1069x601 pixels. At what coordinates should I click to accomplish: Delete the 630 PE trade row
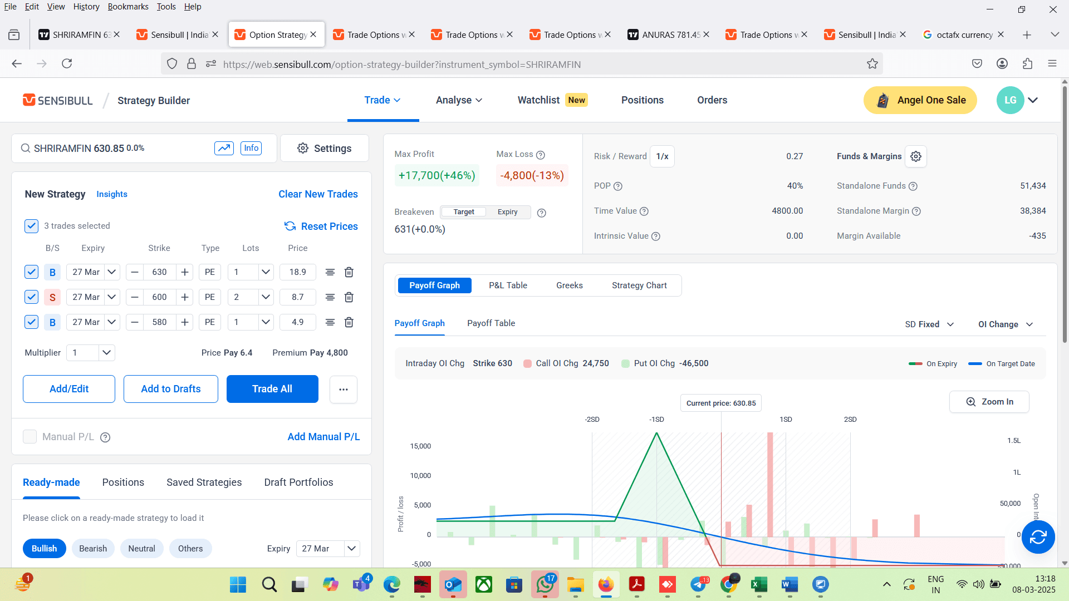(349, 272)
